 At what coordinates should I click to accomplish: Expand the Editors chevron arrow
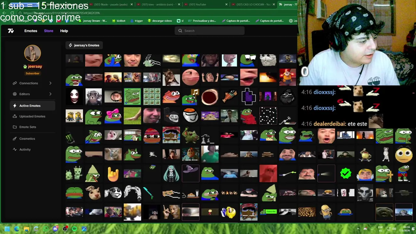(x=50, y=94)
